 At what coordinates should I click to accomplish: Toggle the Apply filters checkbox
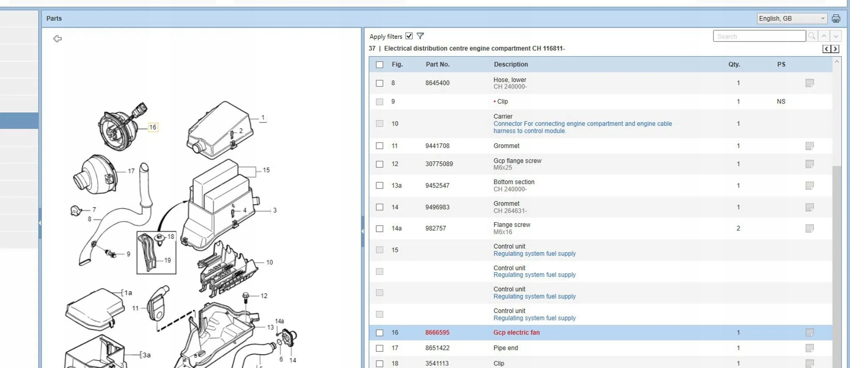[x=409, y=36]
